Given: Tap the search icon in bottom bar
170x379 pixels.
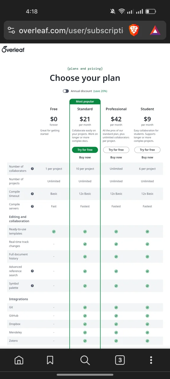Looking at the screenshot, I should point(85,360).
